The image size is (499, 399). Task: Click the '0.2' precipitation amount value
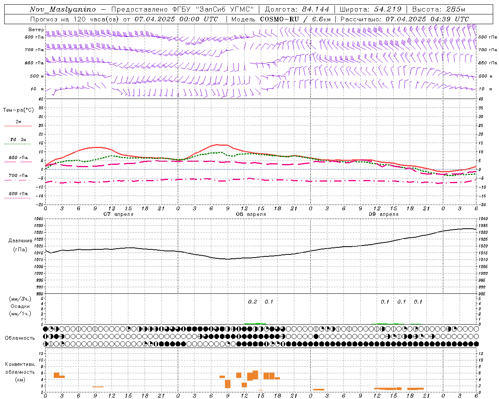[x=253, y=302]
